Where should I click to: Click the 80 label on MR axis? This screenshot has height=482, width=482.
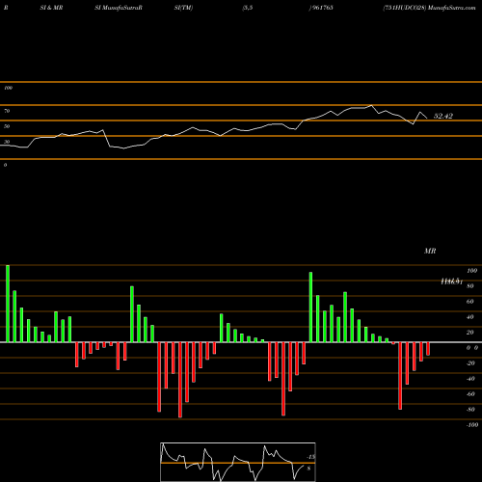click(x=470, y=286)
